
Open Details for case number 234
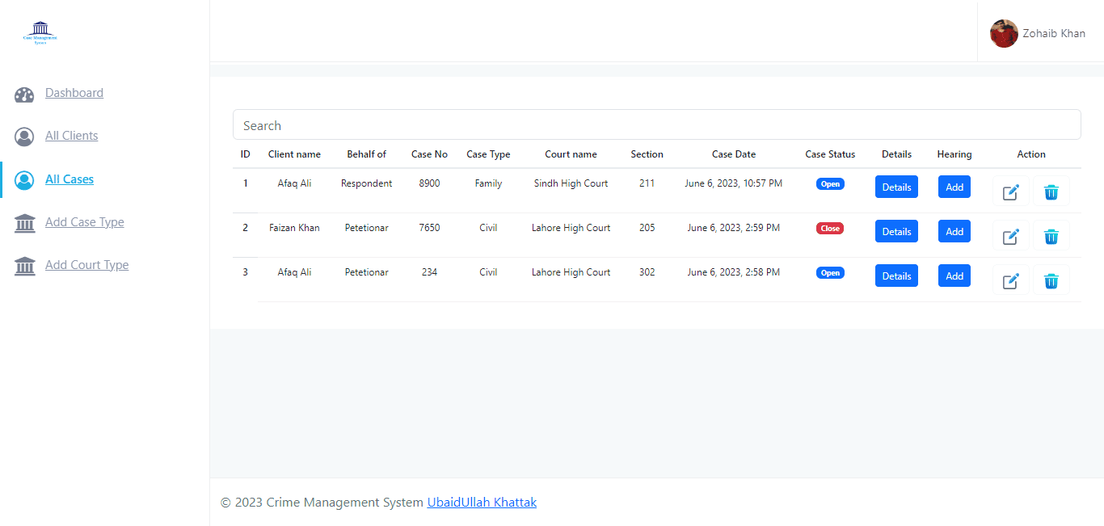(x=896, y=276)
